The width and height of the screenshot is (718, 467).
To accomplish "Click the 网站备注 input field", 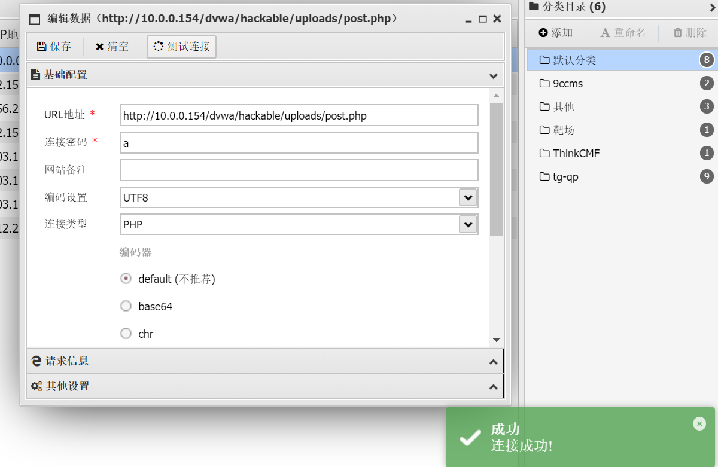I will point(299,170).
